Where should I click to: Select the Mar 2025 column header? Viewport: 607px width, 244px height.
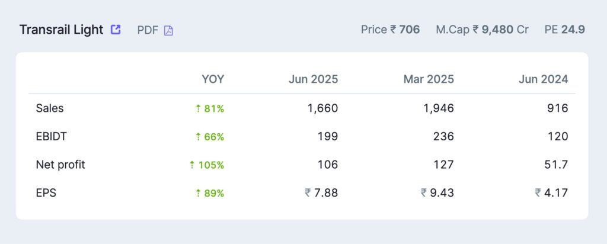click(x=429, y=79)
